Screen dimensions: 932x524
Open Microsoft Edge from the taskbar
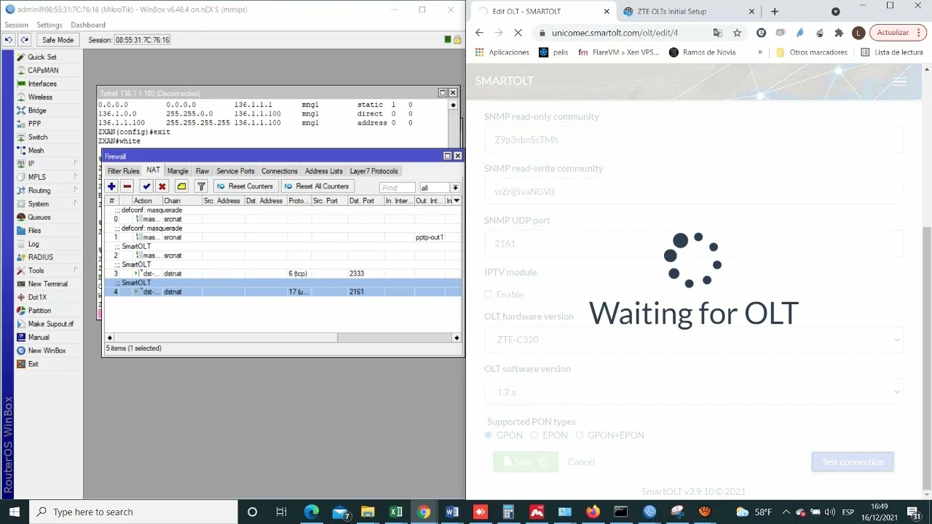[x=311, y=512]
